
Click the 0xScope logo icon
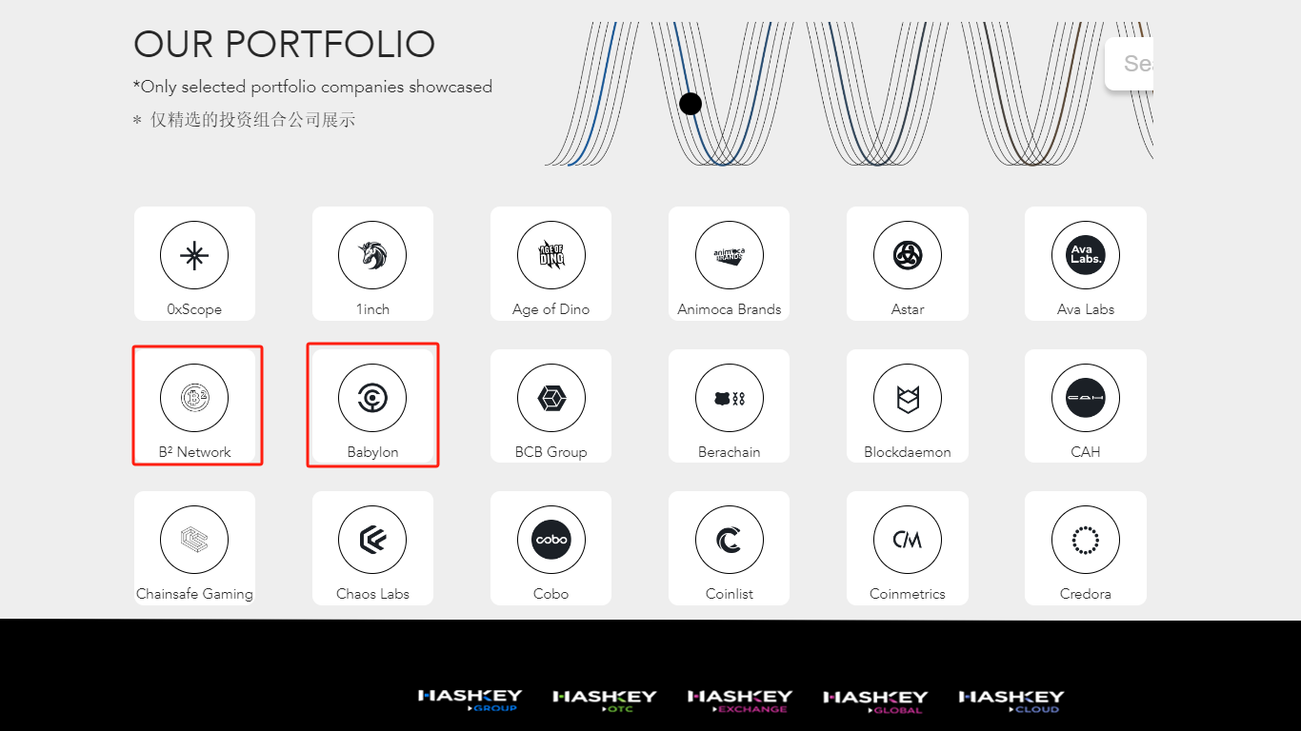[x=194, y=255]
